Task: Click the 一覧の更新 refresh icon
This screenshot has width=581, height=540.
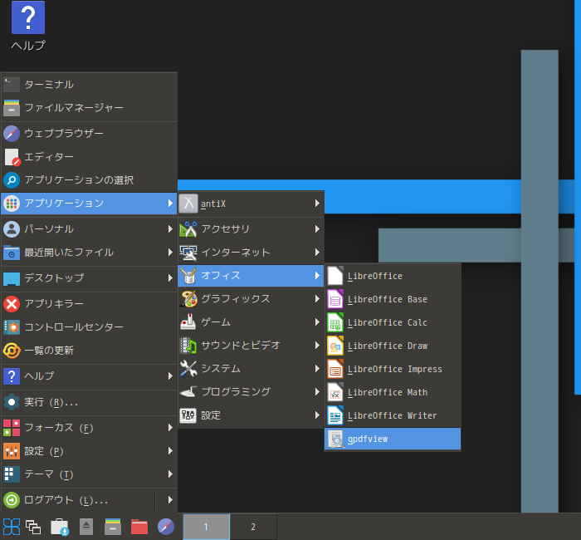Action: (x=12, y=351)
